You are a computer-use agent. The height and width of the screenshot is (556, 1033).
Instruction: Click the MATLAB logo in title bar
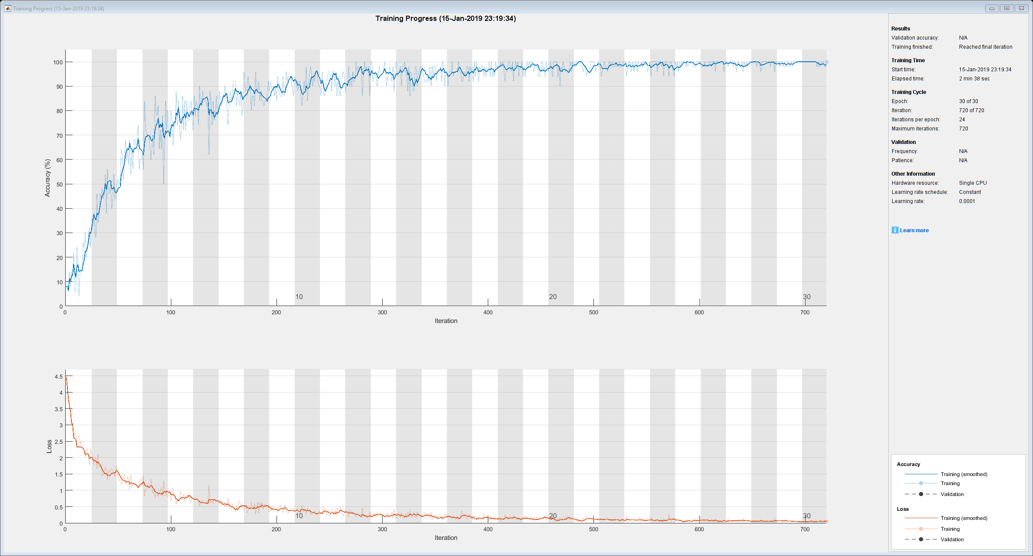click(7, 8)
